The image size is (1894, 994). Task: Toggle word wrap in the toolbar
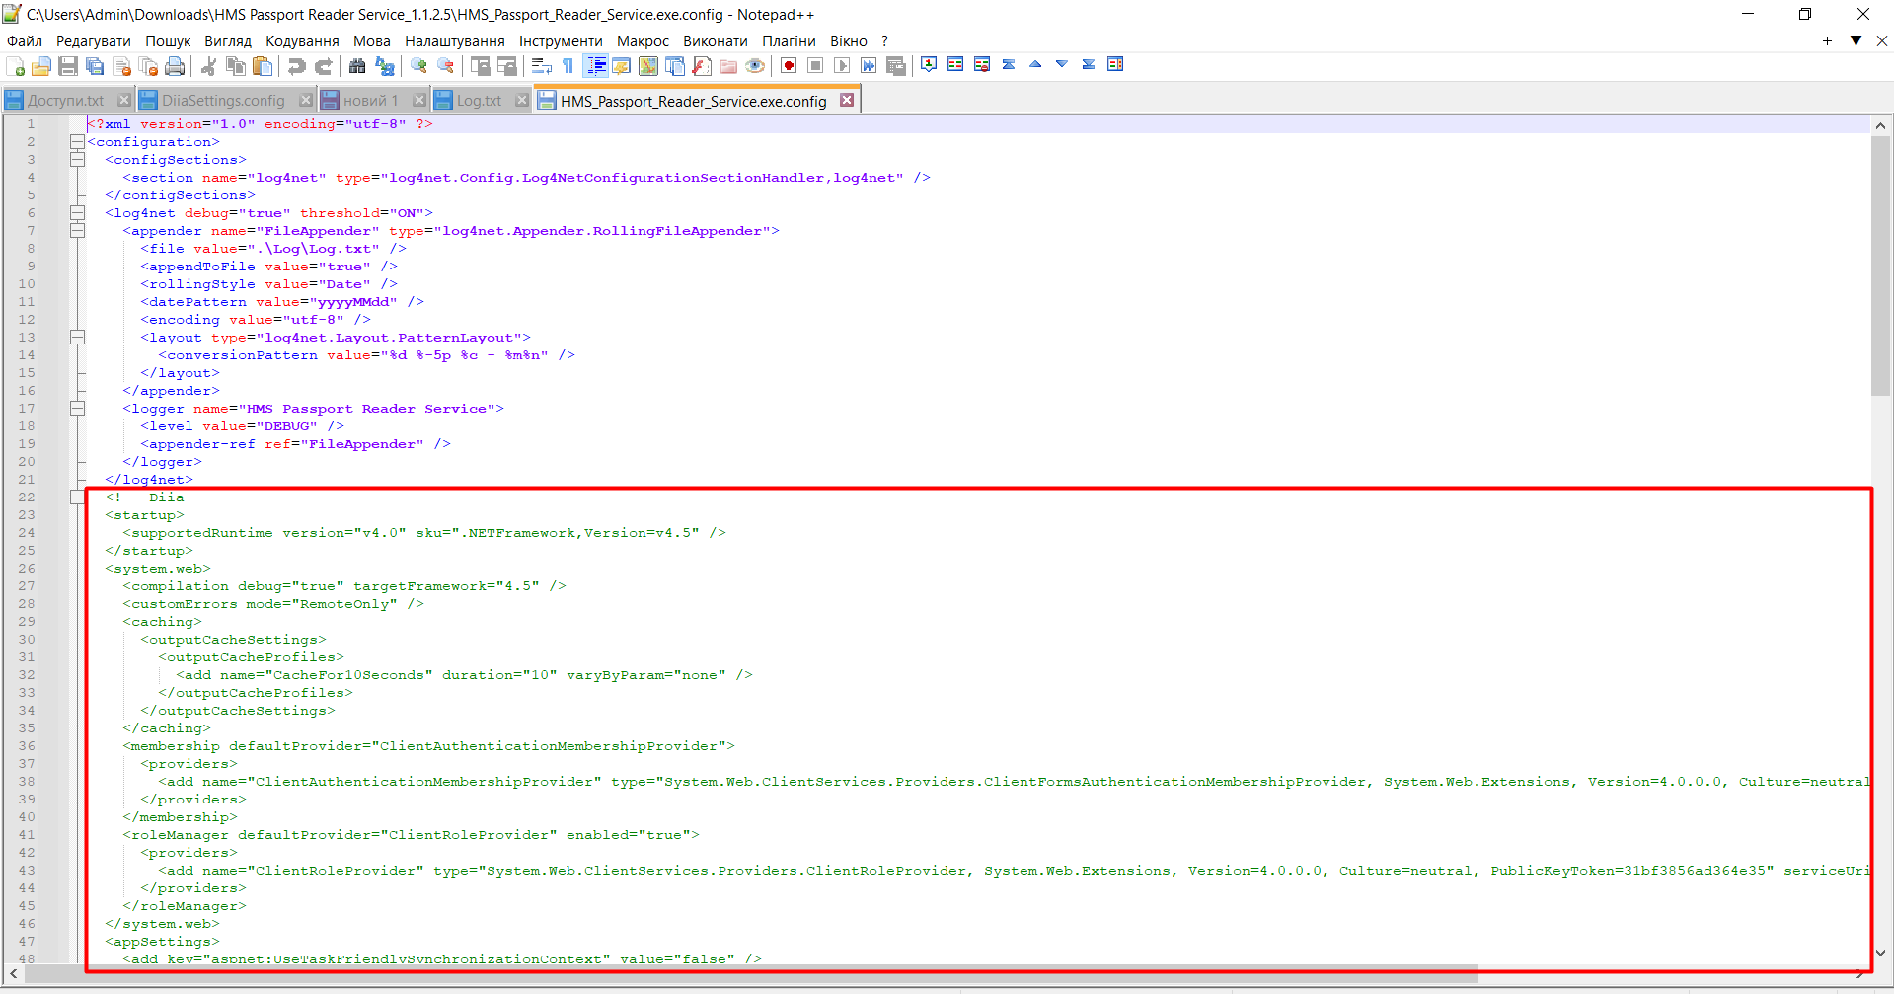[x=541, y=66]
